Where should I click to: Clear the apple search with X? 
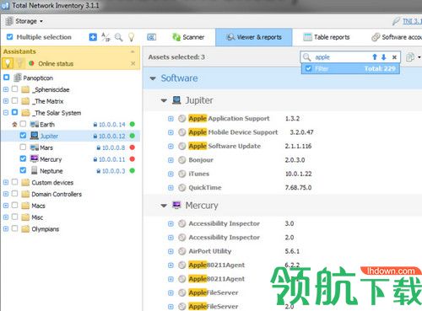[394, 57]
